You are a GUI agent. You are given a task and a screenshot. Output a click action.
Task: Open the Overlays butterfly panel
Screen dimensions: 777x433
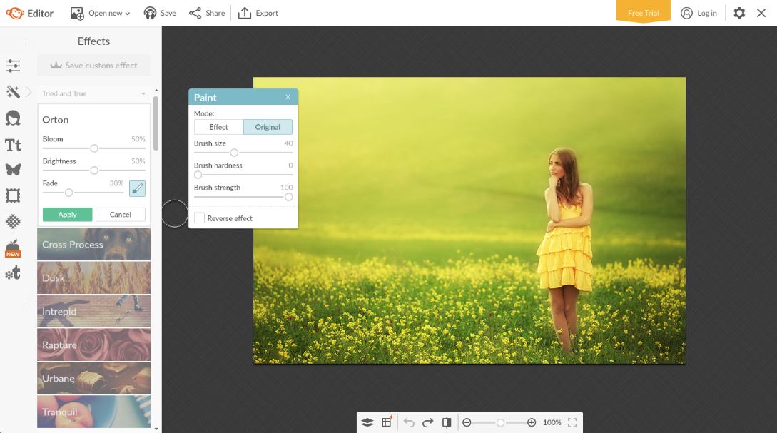point(13,170)
